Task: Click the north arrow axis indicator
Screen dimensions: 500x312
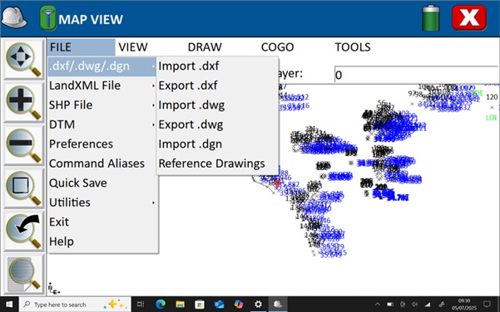Action: pos(53,288)
